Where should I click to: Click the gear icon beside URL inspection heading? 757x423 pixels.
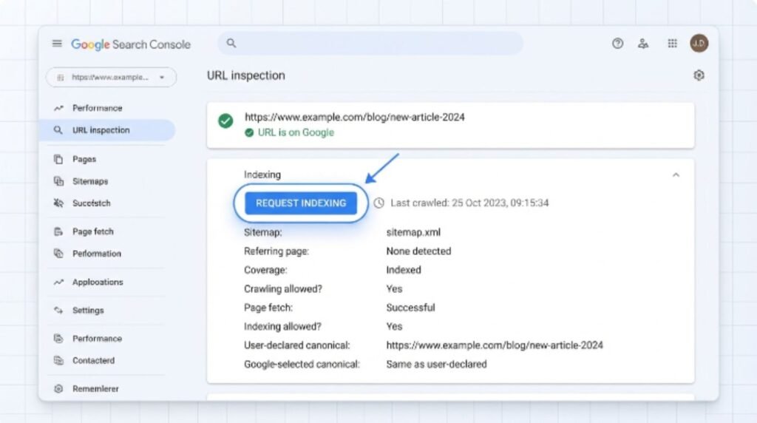click(699, 75)
